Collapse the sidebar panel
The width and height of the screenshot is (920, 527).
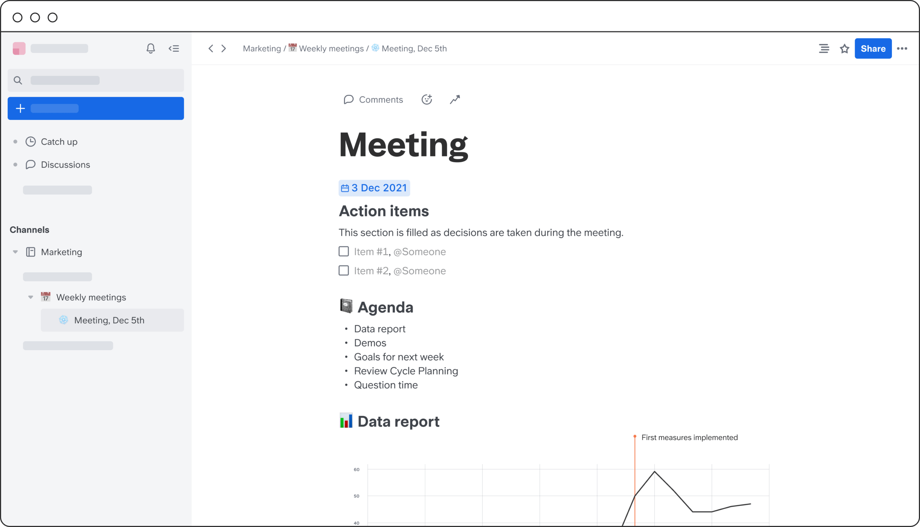click(x=174, y=48)
